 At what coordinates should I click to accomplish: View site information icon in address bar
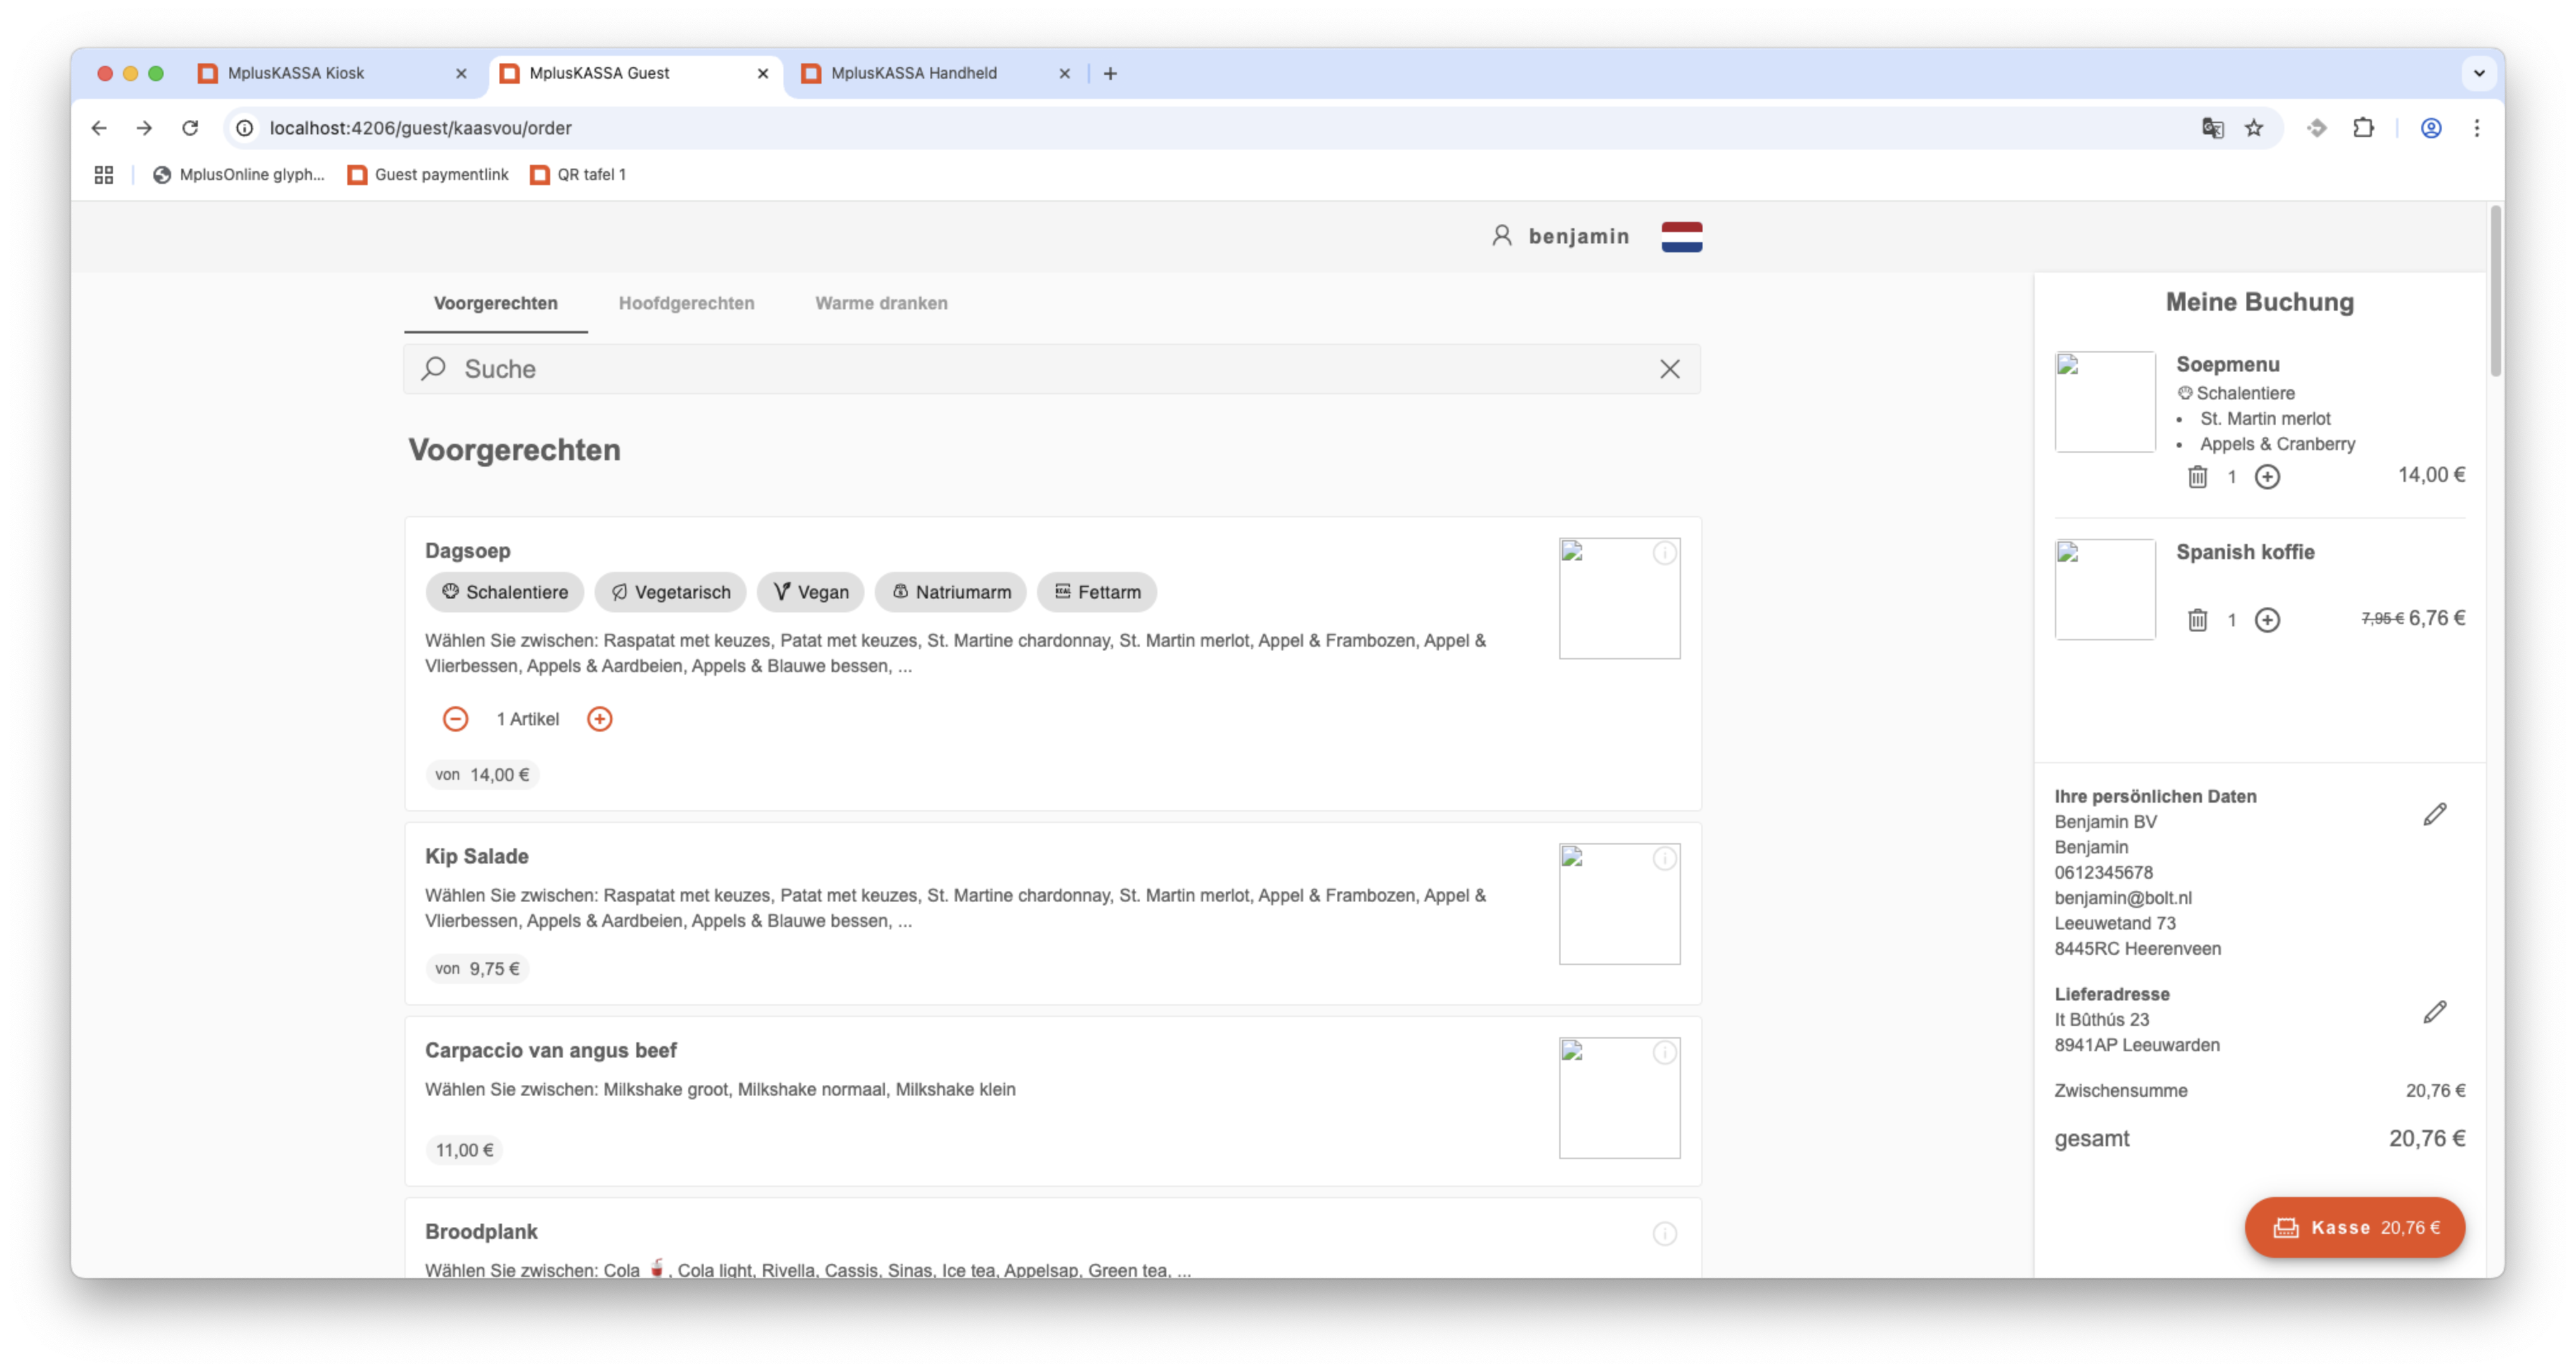click(x=244, y=128)
